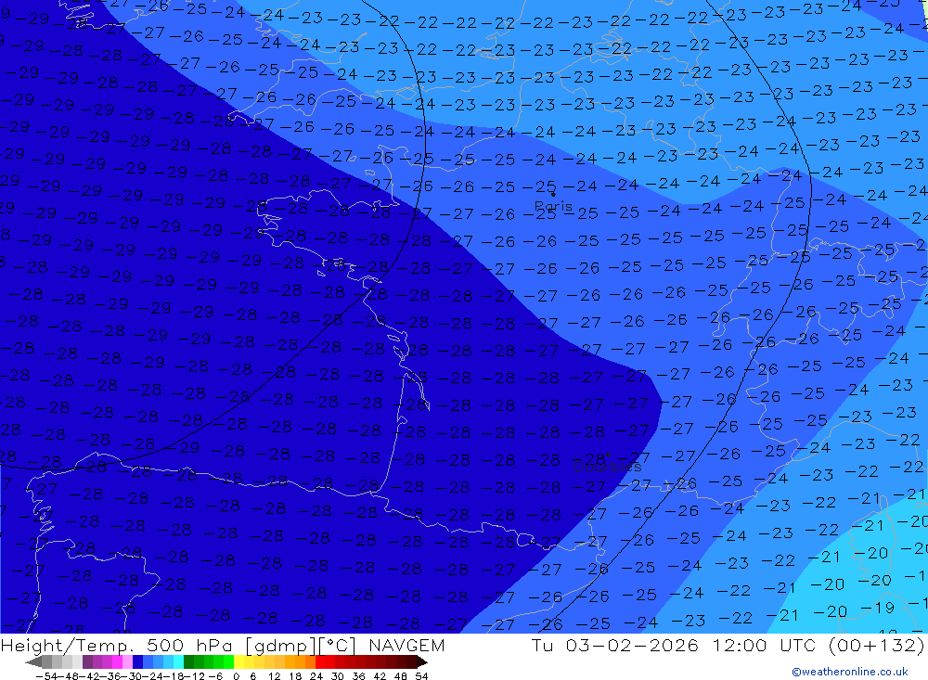Click the Paris city label
Screen dimensions: 928x680
click(553, 207)
